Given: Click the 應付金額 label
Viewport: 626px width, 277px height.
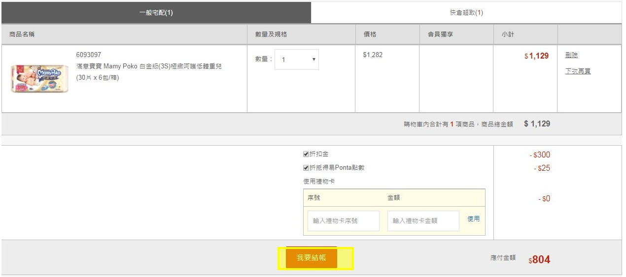Looking at the screenshot, I should coord(503,257).
